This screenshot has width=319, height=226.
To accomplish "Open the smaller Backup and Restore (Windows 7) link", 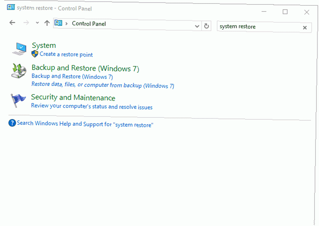I will [x=72, y=76].
